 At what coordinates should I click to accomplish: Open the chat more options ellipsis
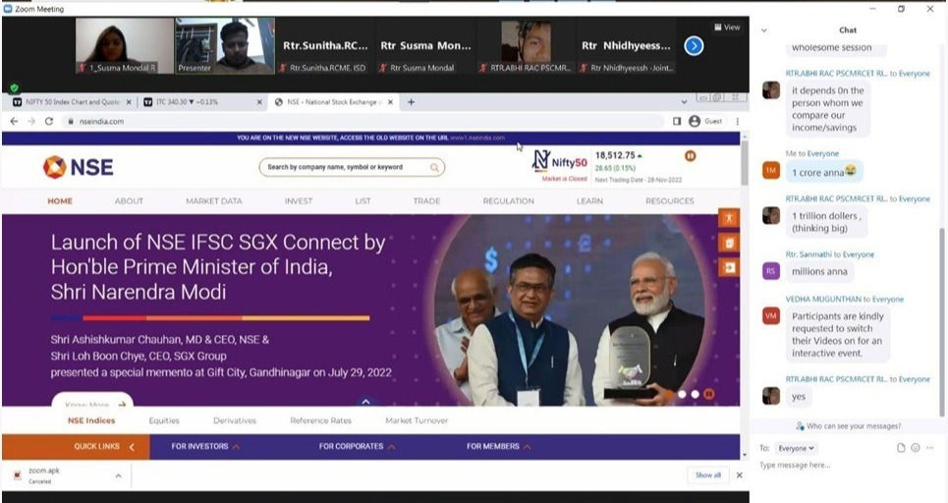click(930, 448)
